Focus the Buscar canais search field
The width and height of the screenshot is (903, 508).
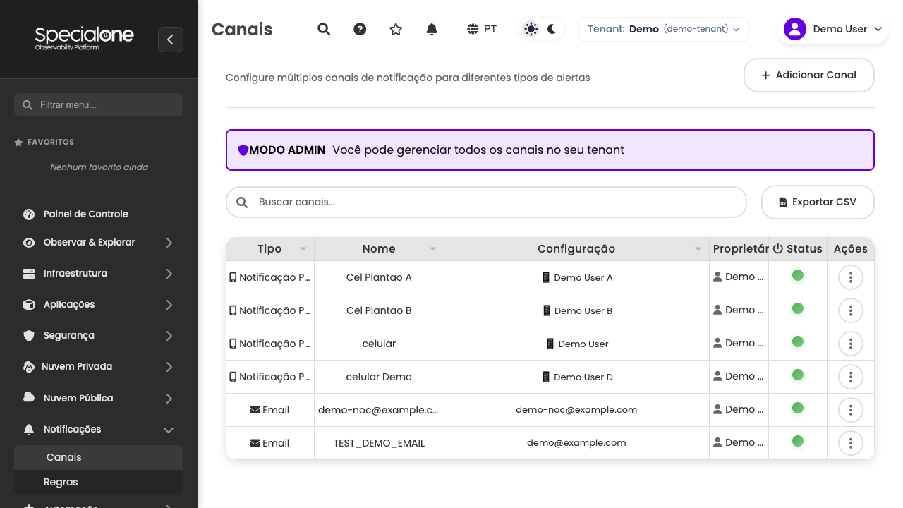[486, 202]
